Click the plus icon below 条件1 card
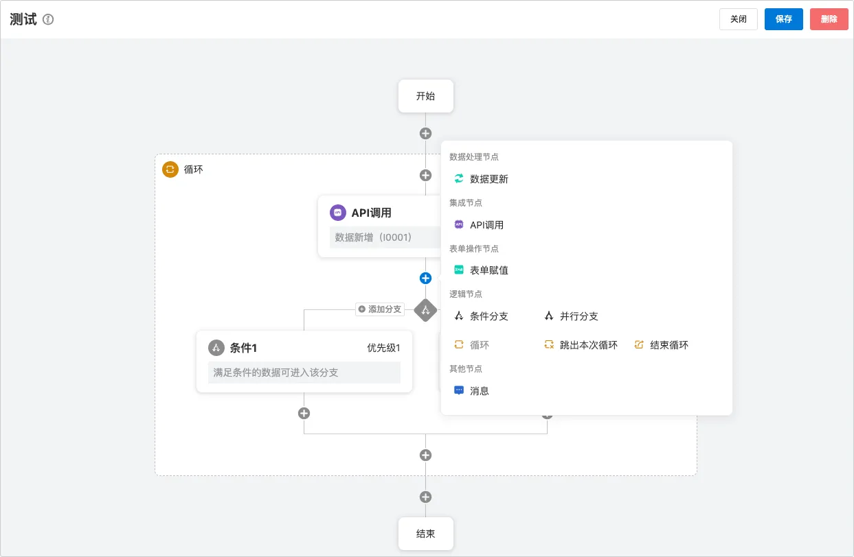Viewport: 854px width, 557px height. [304, 413]
